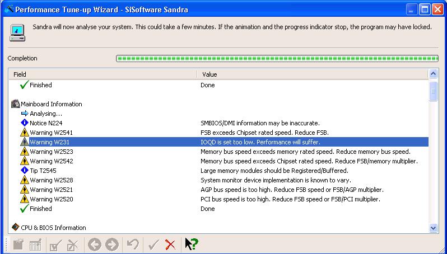447x254 pixels.
Task: Click the table-with-pencil toolbar icon
Action: [36, 244]
